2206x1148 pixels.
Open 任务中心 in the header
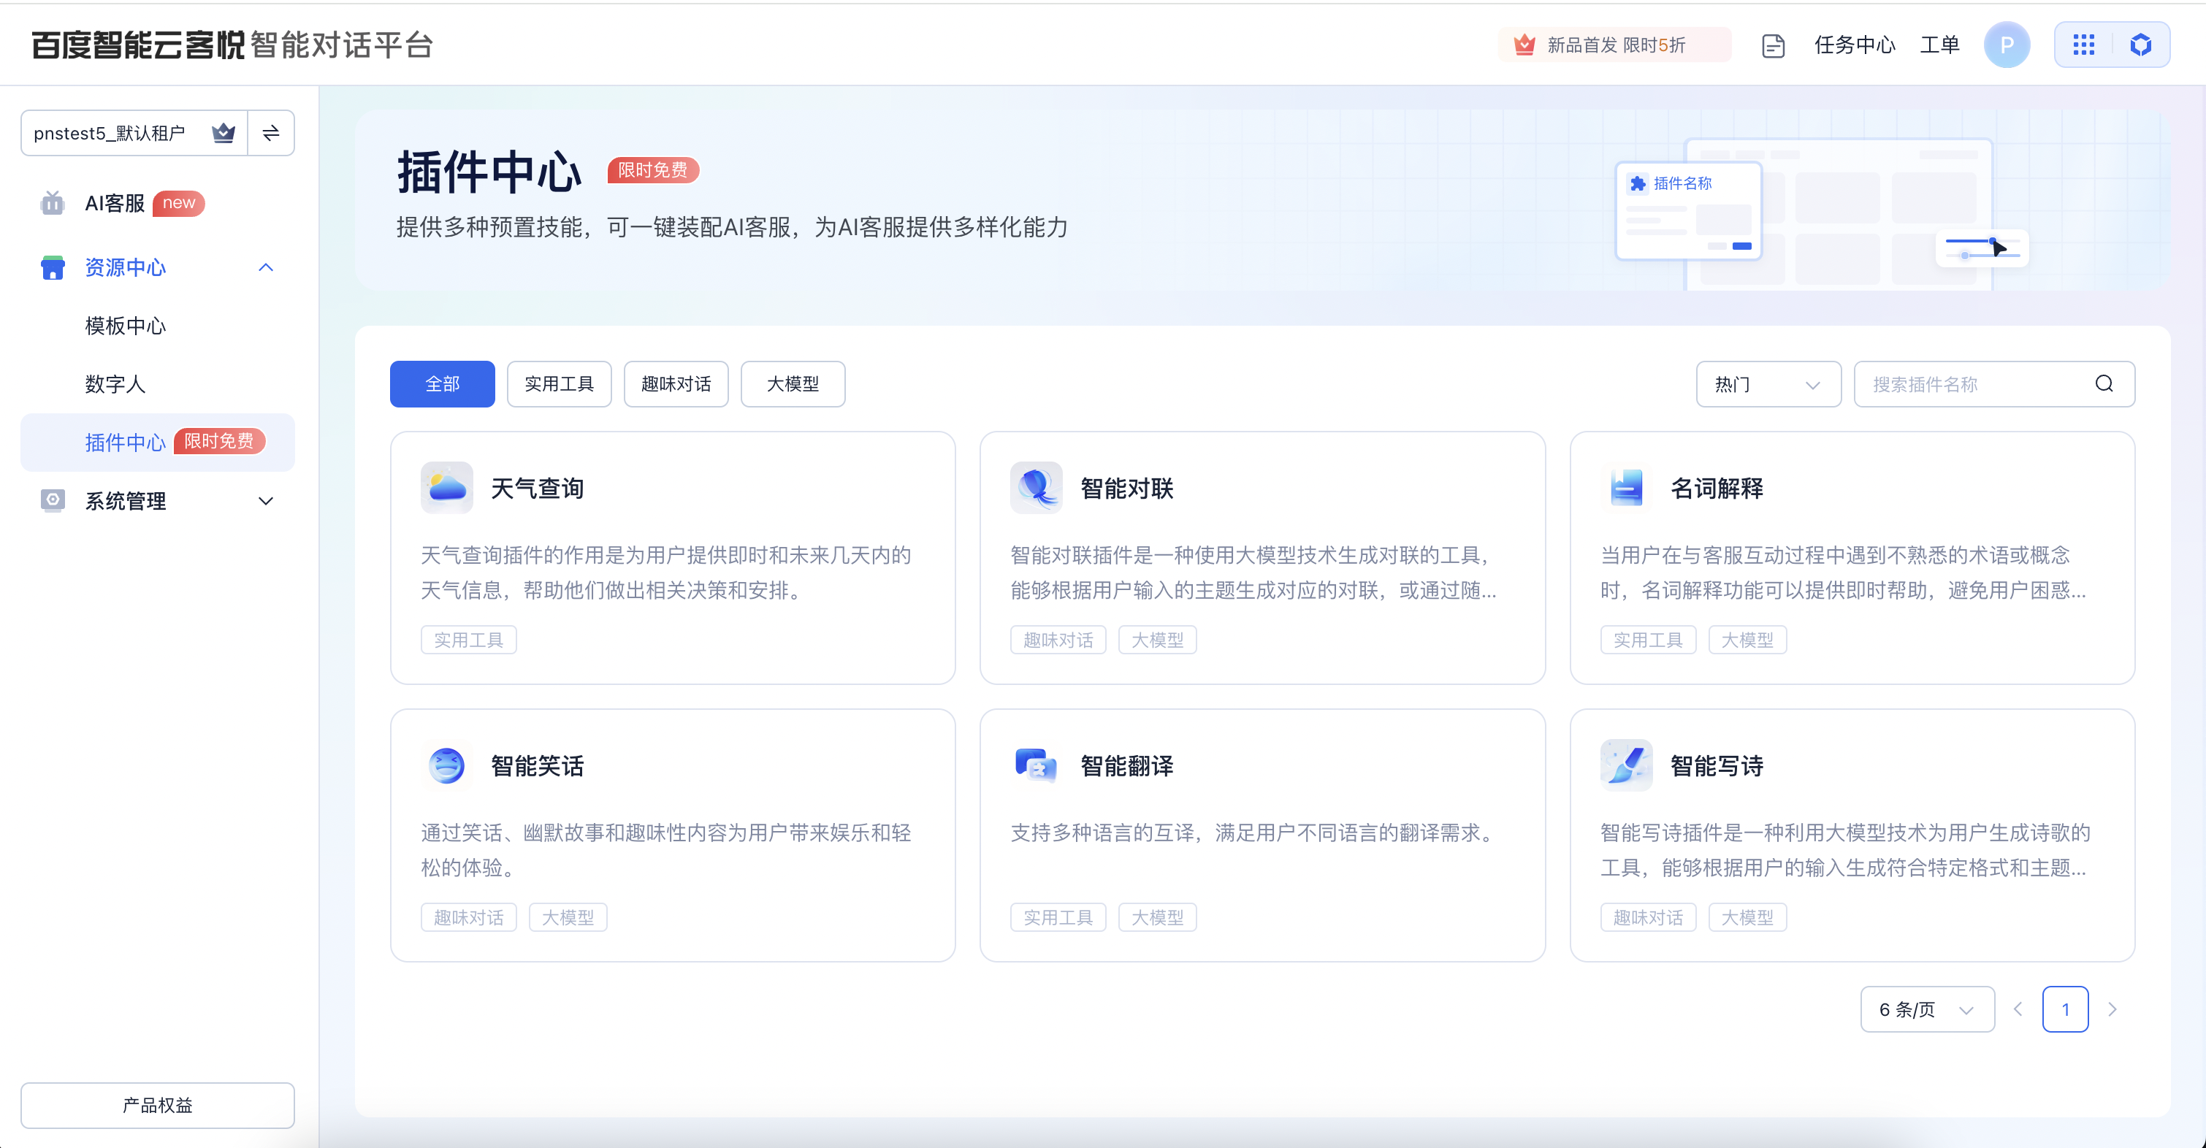1854,45
